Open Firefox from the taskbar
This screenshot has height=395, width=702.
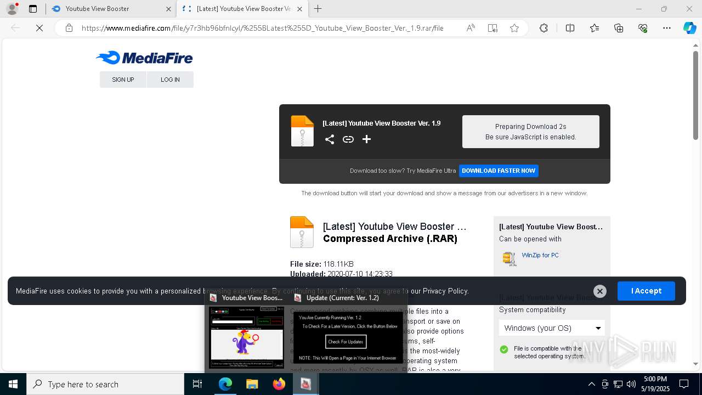point(279,384)
